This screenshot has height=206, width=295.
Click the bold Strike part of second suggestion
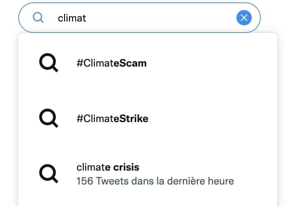point(134,119)
